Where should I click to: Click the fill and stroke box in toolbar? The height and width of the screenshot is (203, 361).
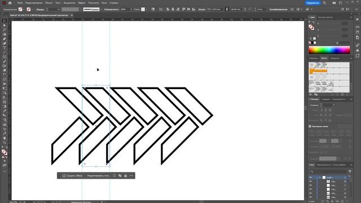pos(5,152)
